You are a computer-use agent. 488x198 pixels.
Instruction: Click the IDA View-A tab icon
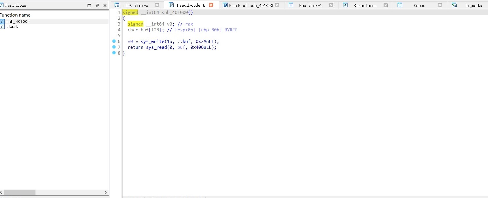117,5
